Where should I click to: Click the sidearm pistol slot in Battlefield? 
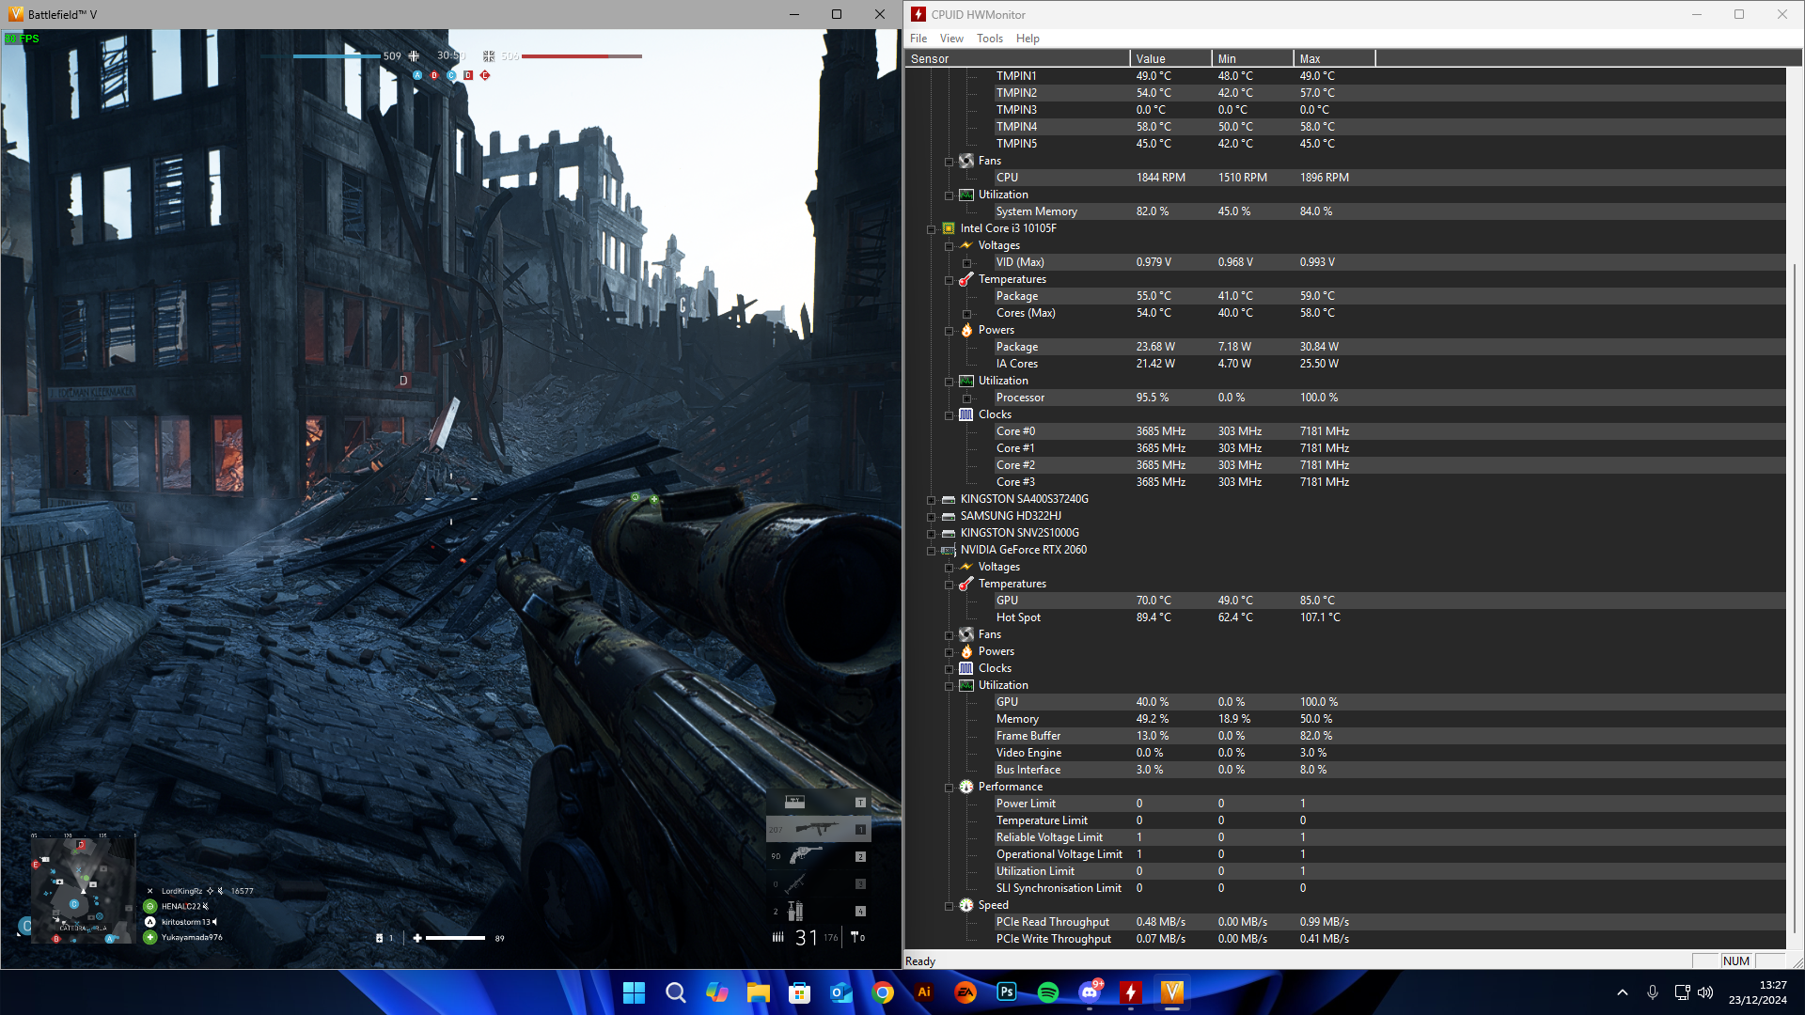pyautogui.click(x=817, y=856)
